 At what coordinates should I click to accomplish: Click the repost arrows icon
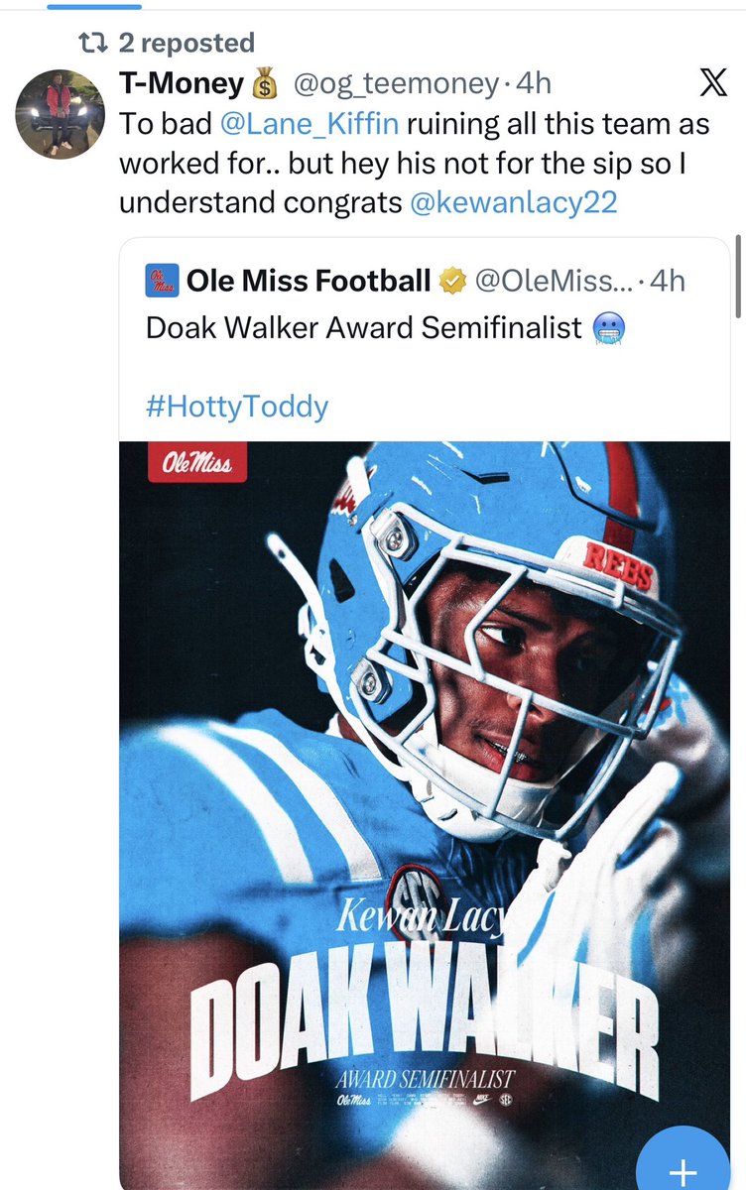[92, 43]
